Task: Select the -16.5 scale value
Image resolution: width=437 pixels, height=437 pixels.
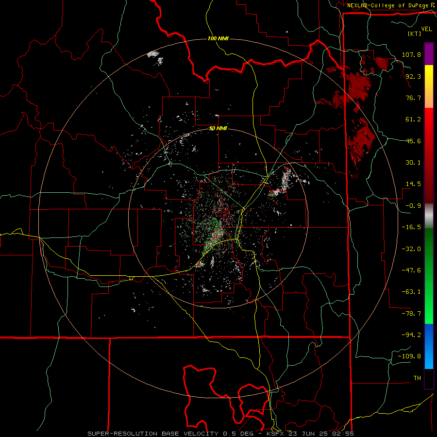Action: [411, 227]
